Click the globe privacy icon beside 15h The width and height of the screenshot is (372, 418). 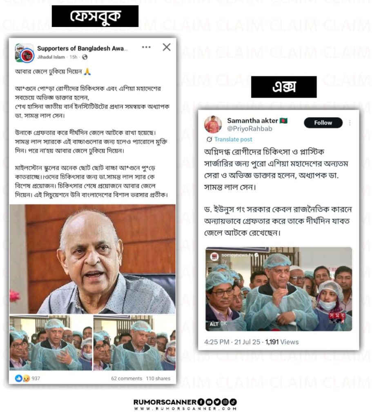[x=85, y=57]
